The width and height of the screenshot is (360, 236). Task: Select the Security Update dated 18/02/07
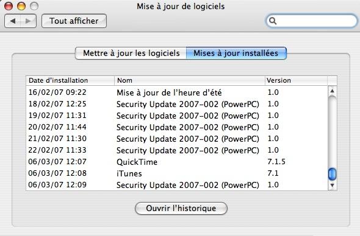pos(177,104)
